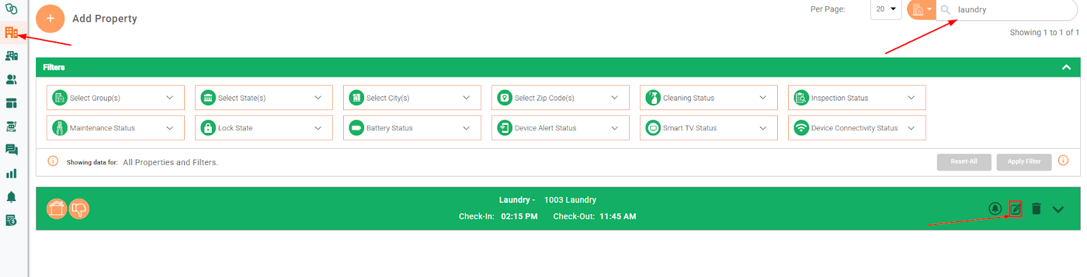Click the Apply Filter button
The image size is (1087, 277).
coord(1024,162)
